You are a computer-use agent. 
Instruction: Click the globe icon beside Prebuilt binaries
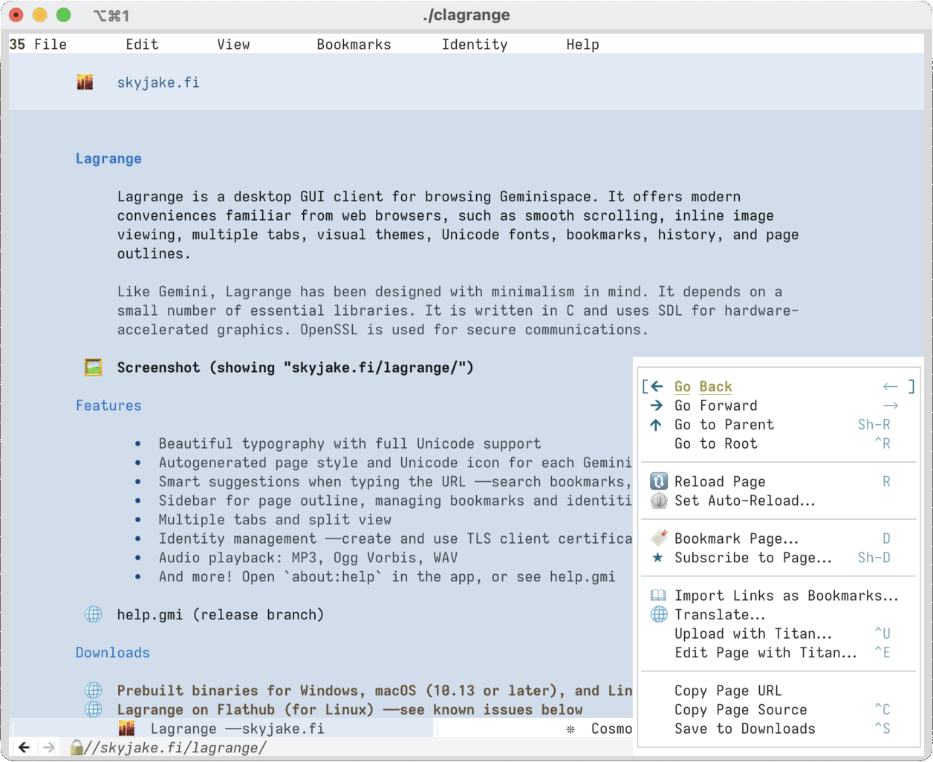[94, 690]
